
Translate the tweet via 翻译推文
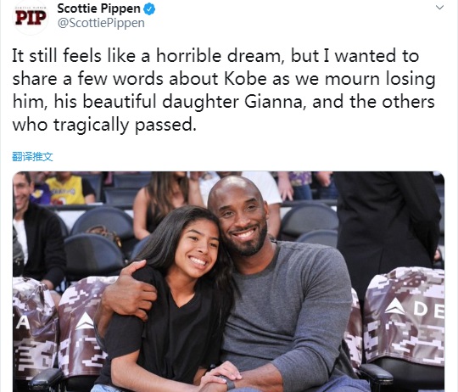point(32,157)
